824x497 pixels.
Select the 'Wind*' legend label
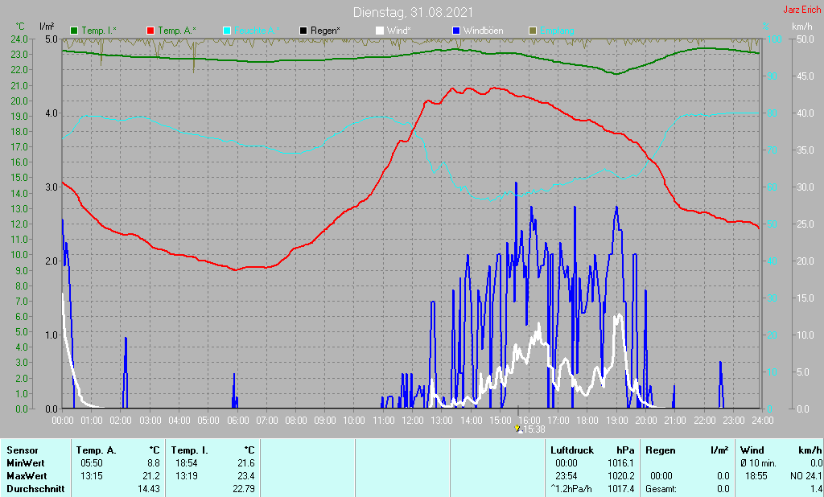(x=399, y=31)
